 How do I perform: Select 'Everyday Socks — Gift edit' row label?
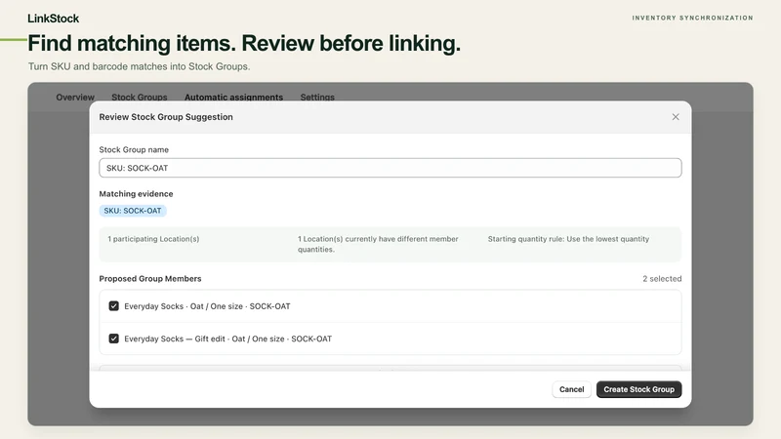pyautogui.click(x=227, y=339)
